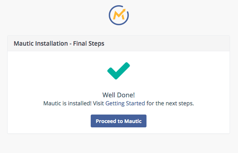Click the orange arrow tip in logo
238x153 pixels.
click(124, 10)
